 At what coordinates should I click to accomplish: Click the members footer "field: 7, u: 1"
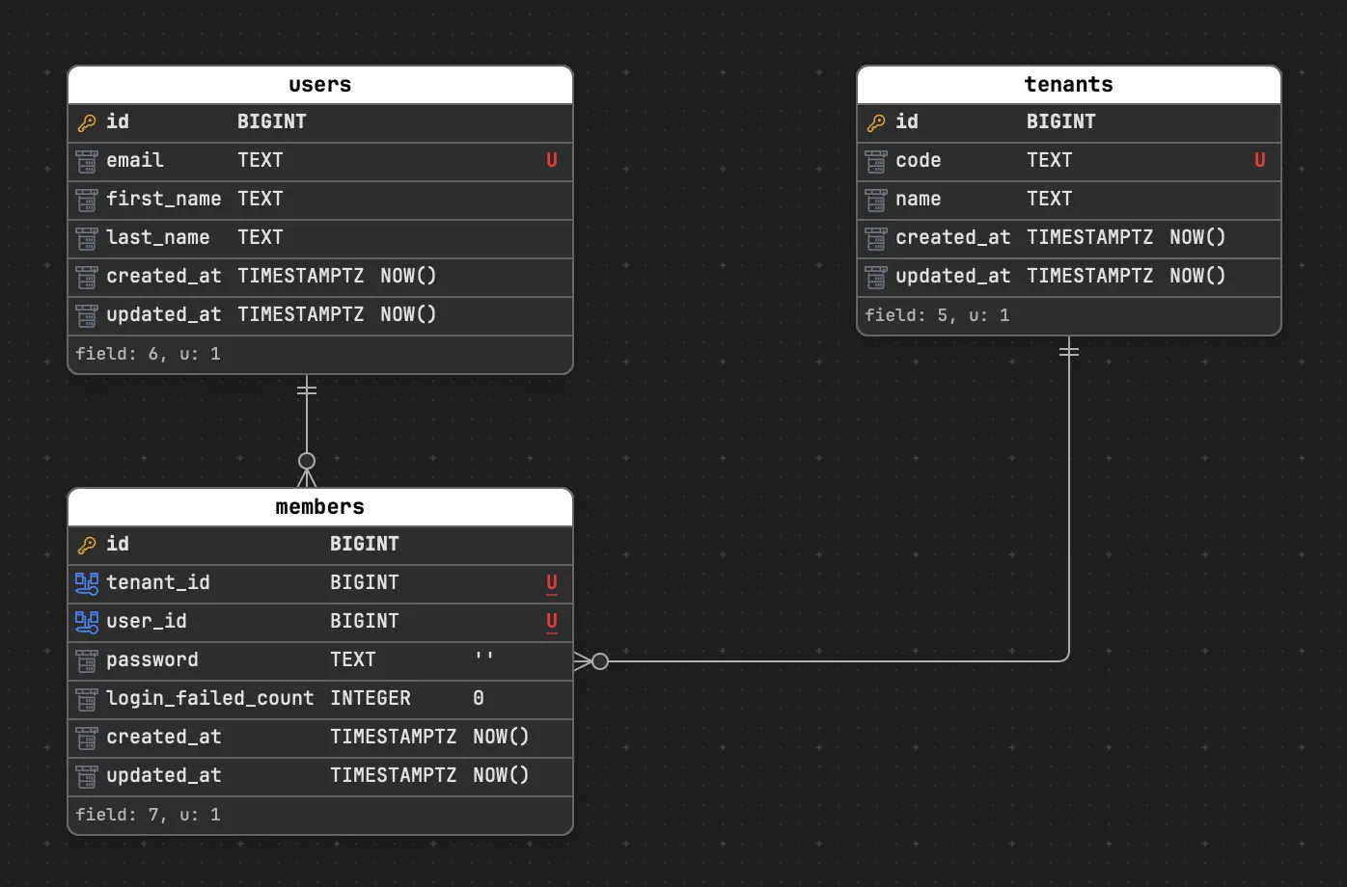point(148,815)
